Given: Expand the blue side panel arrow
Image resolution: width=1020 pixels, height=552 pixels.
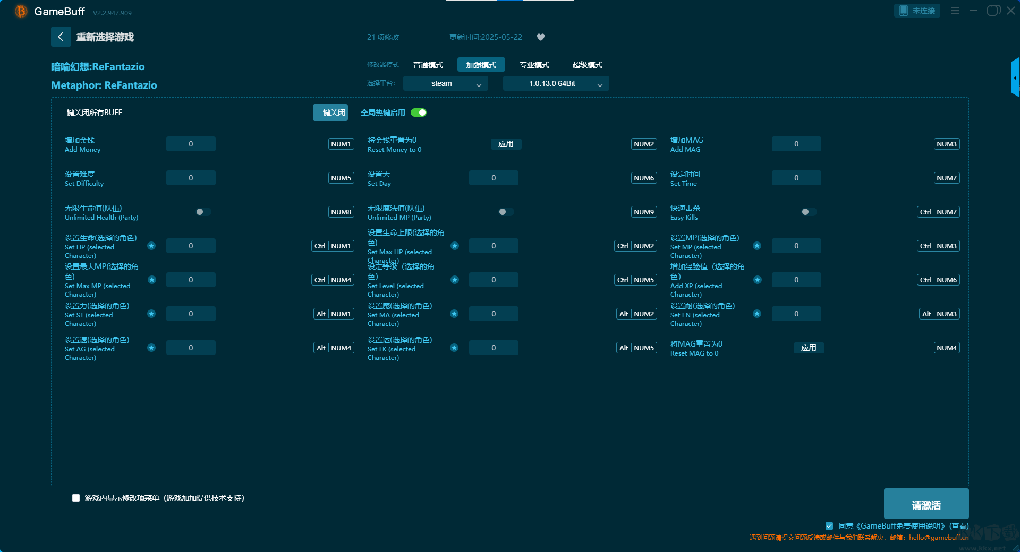Looking at the screenshot, I should [x=1015, y=78].
